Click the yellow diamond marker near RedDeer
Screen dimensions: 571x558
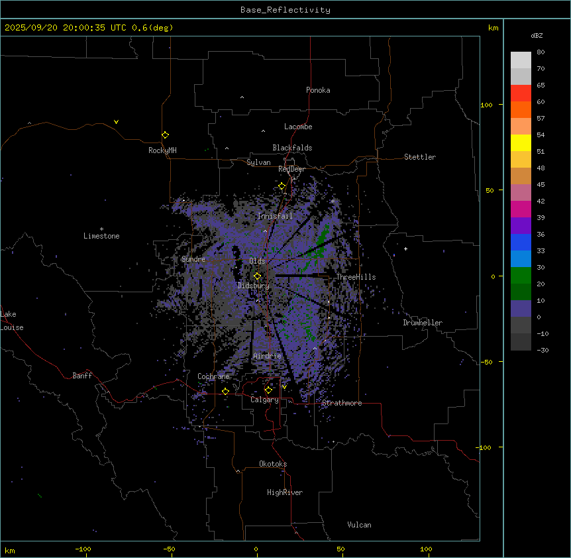[x=282, y=186]
